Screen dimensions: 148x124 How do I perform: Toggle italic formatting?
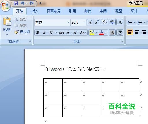pos(44,33)
